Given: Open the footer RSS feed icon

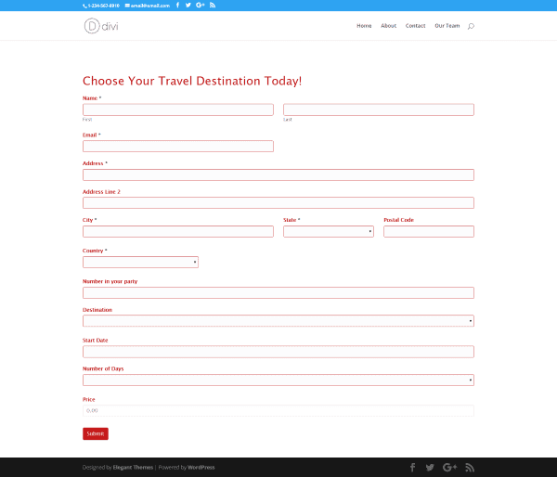Looking at the screenshot, I should click(470, 467).
